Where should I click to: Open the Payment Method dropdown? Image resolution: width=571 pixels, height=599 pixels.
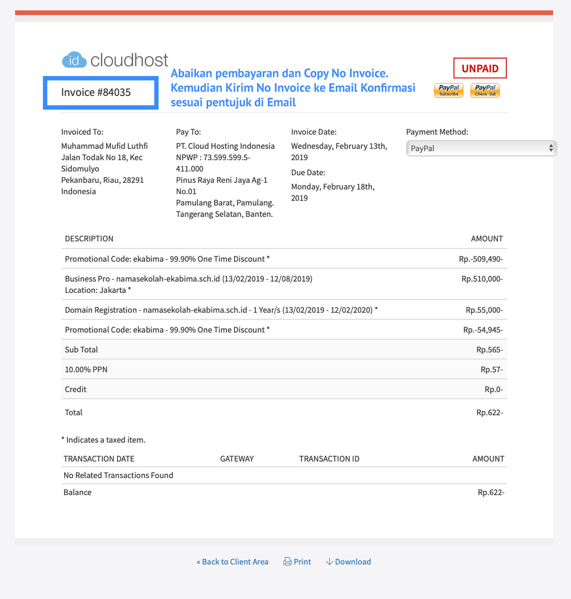point(481,149)
